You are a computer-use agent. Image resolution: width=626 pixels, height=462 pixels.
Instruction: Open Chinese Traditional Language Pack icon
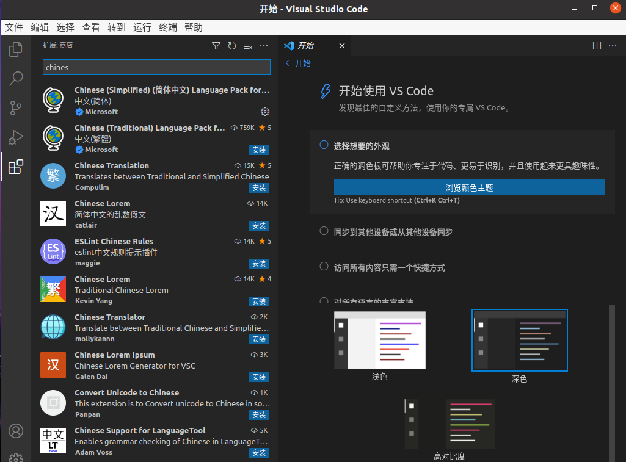(53, 138)
